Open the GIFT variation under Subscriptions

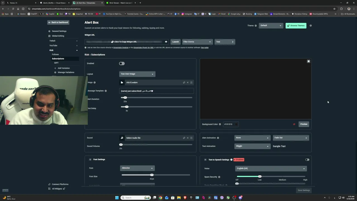56,63
